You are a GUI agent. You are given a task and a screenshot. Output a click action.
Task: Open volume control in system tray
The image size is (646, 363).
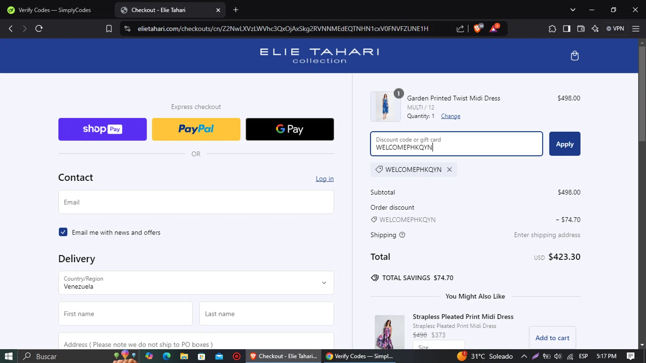[558, 356]
